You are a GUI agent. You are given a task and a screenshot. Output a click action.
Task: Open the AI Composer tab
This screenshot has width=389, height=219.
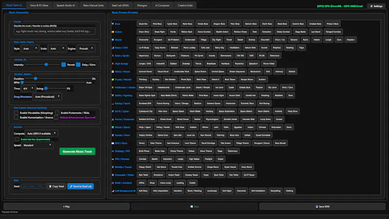coord(162,5)
